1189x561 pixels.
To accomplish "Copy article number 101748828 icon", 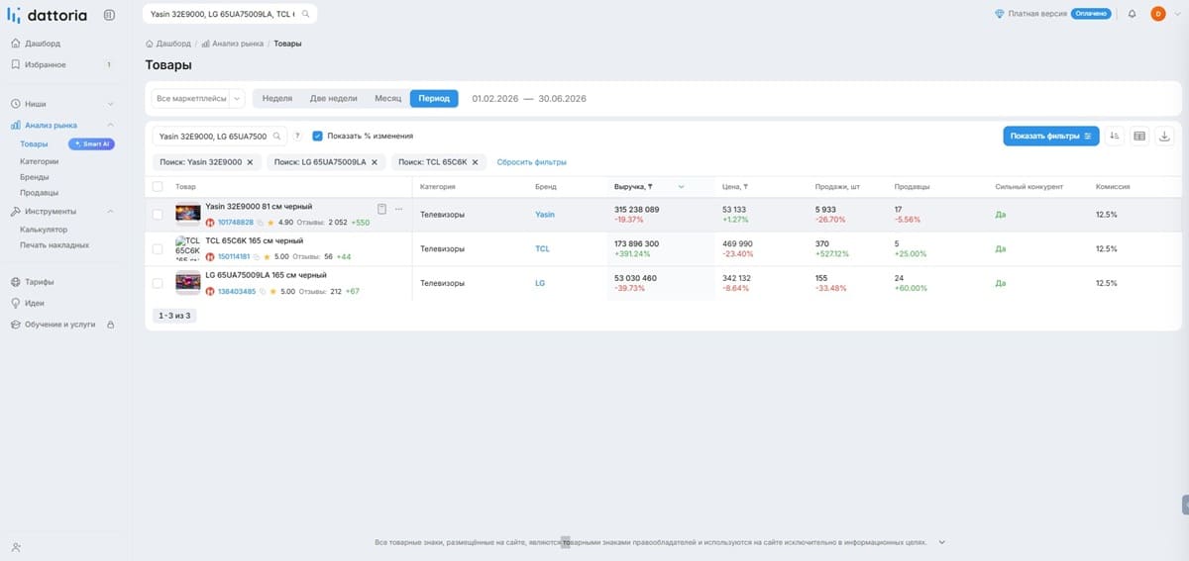I will coord(260,223).
